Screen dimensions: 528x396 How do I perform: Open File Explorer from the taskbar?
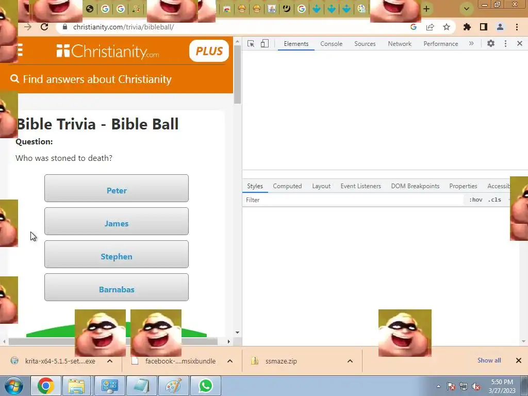click(x=76, y=386)
